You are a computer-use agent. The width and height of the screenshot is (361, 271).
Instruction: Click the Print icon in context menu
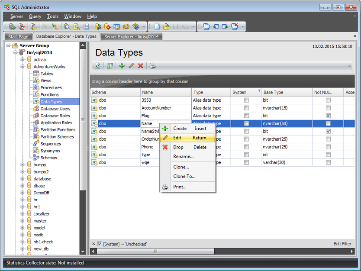point(165,187)
